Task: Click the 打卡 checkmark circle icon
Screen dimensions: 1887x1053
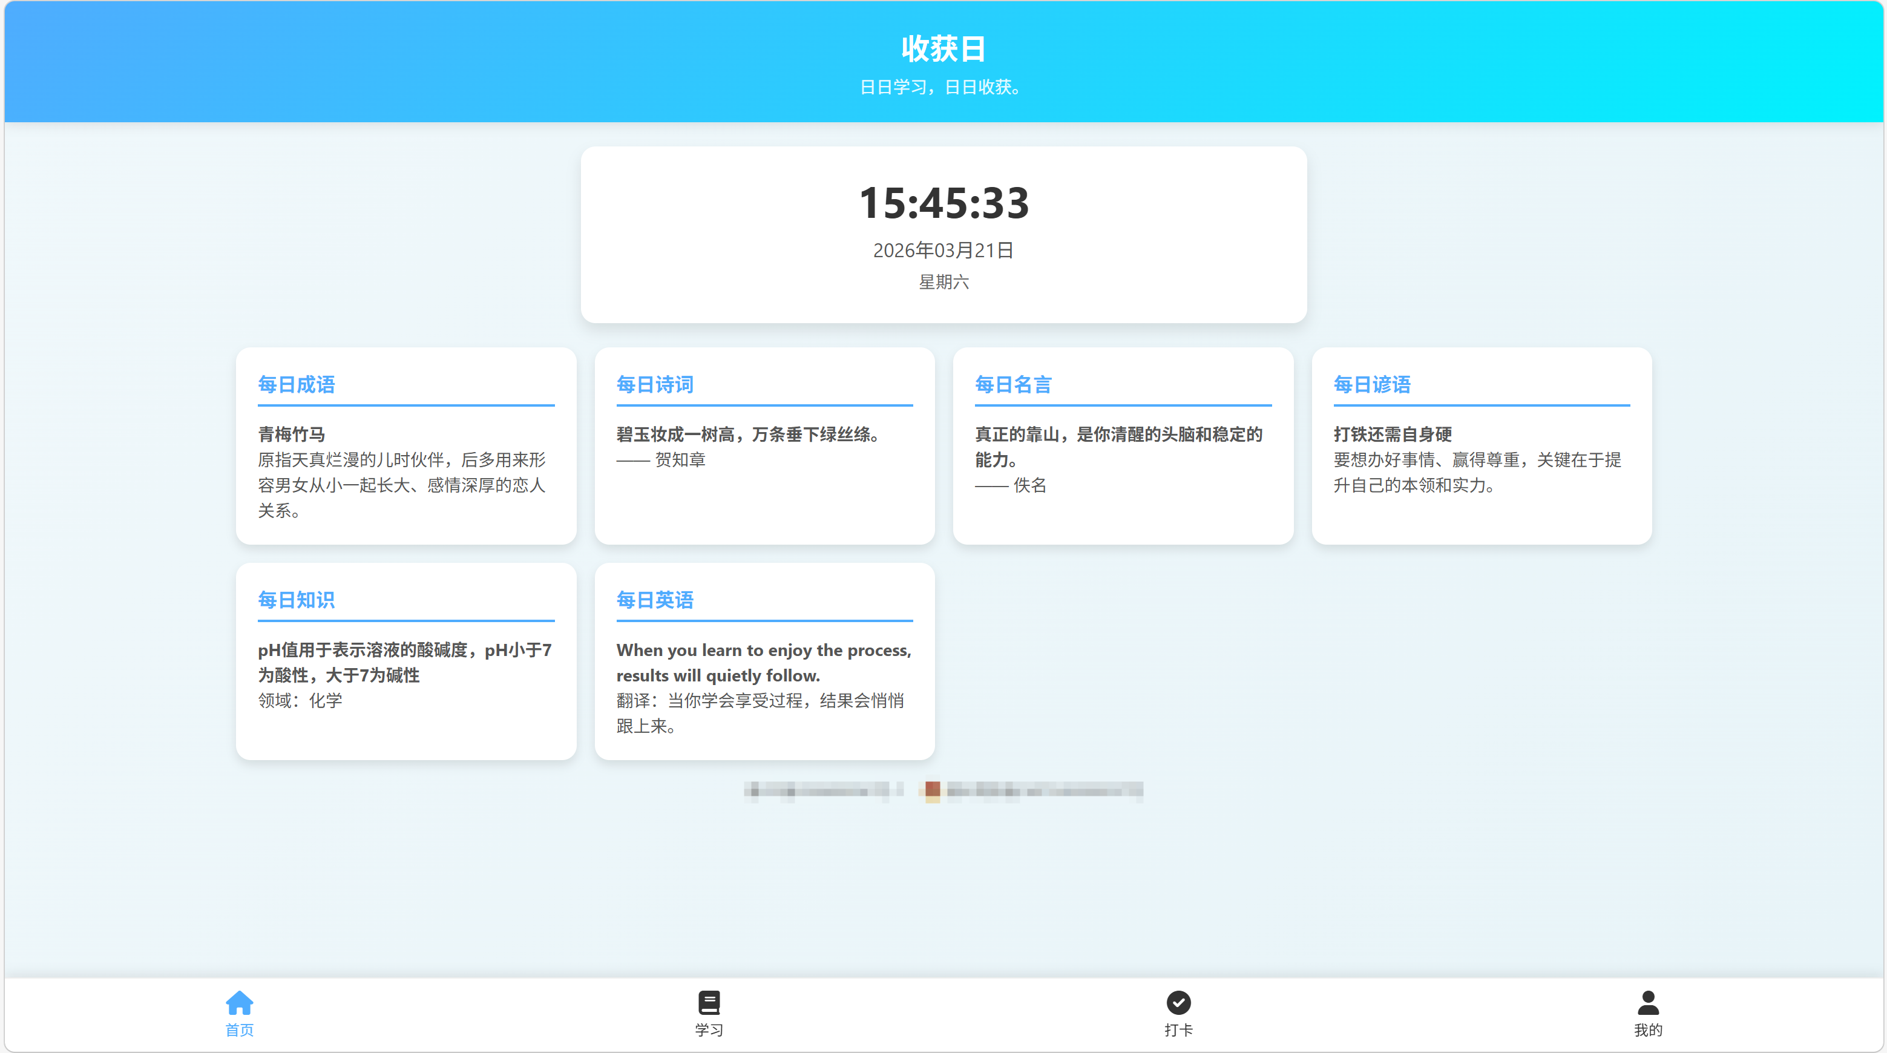Action: click(1178, 1002)
